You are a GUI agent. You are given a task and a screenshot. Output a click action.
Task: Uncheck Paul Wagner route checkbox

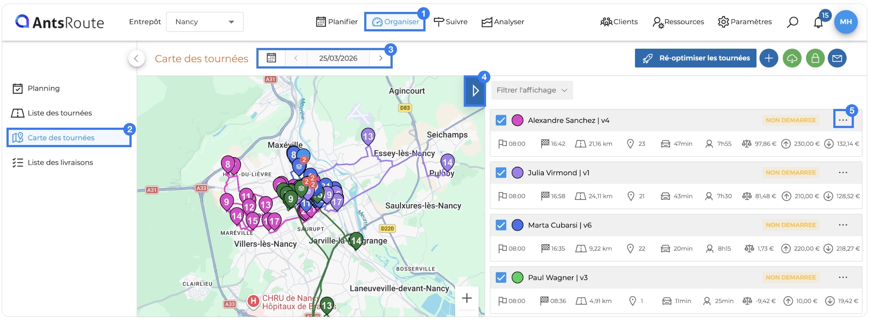[x=501, y=277]
